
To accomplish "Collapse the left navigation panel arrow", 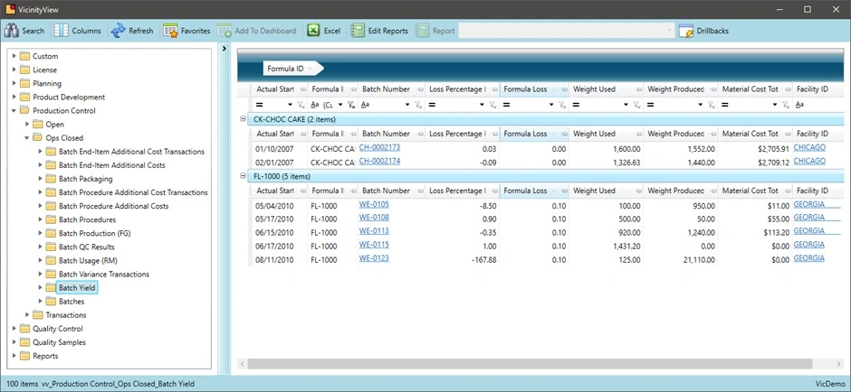I will click(224, 49).
